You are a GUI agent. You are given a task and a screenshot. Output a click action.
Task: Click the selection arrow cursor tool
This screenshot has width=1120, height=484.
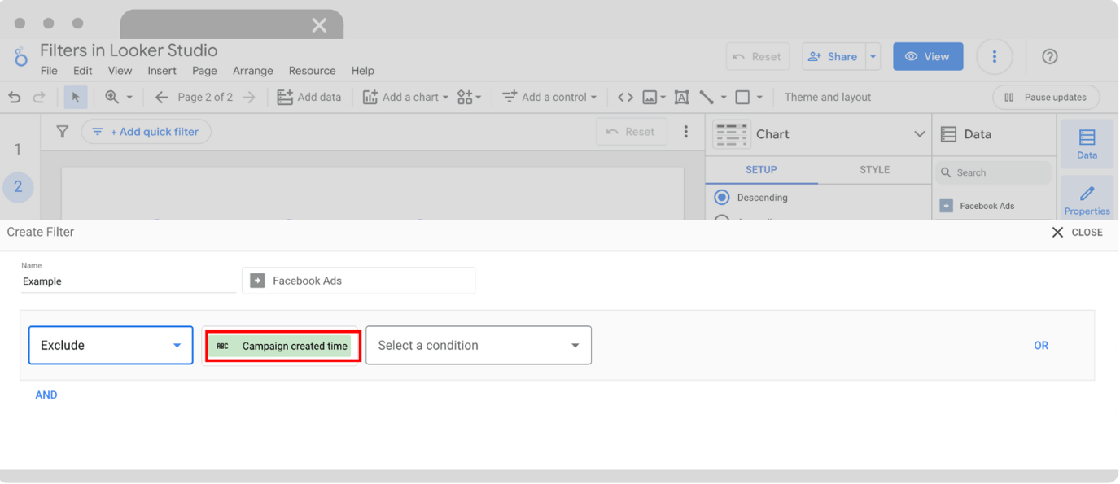[75, 97]
